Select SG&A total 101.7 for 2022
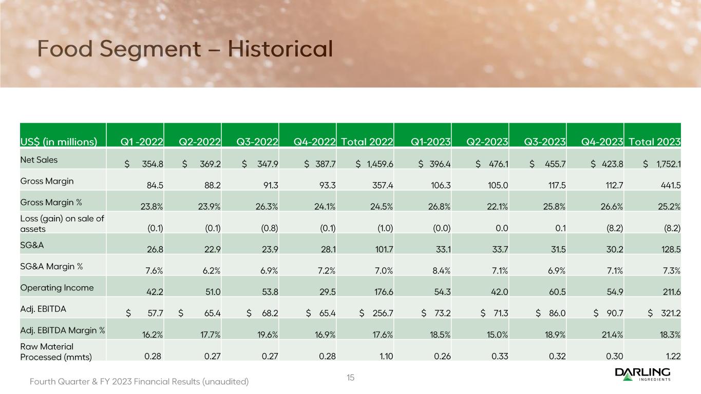The image size is (701, 394). (384, 249)
